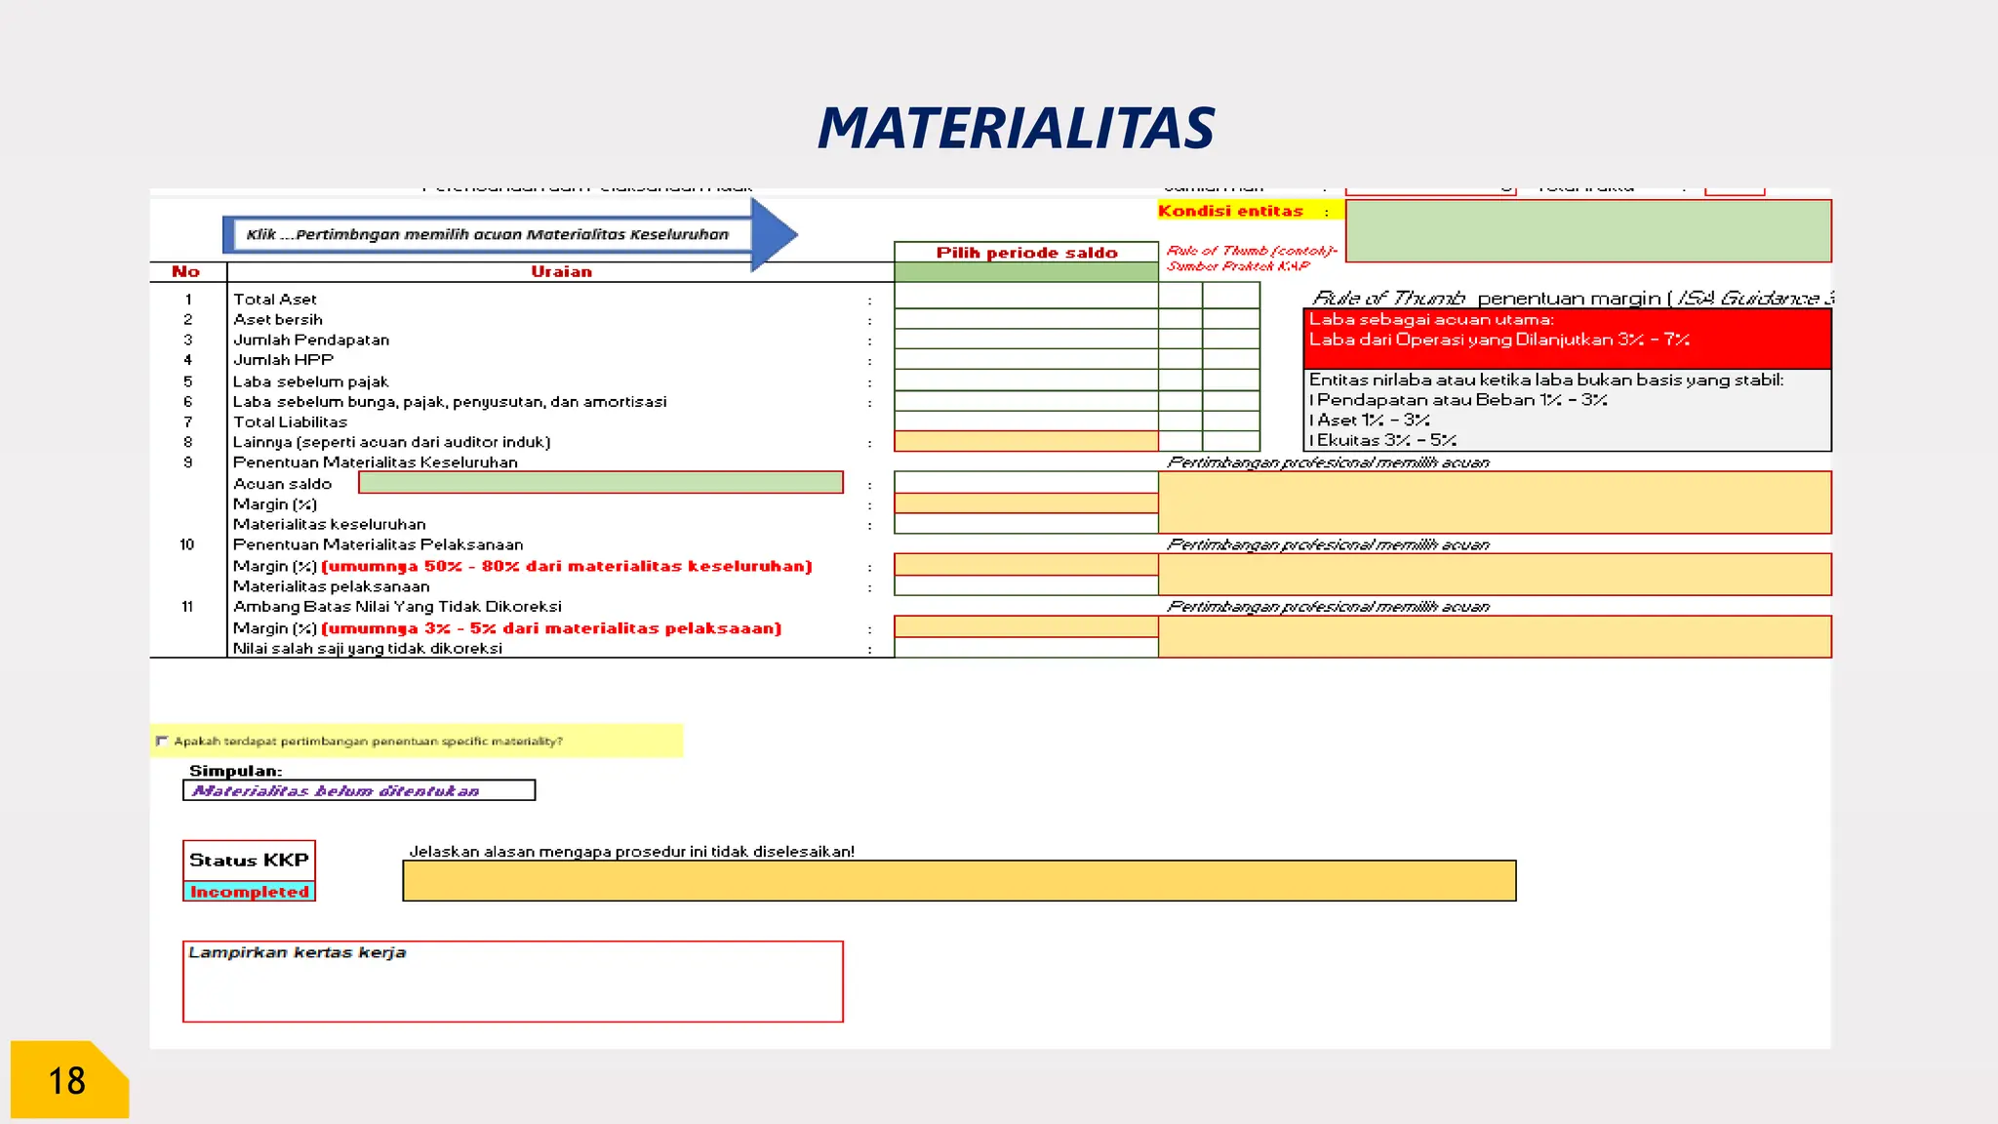Tick the specific materiality consideration checkbox
The image size is (1998, 1124).
pyautogui.click(x=162, y=741)
